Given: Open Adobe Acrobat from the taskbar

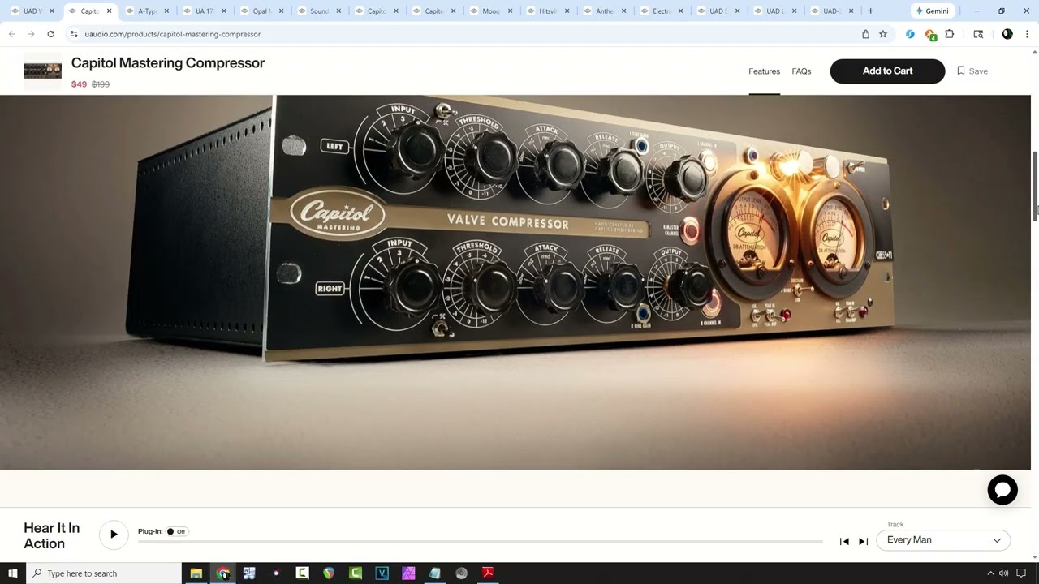Looking at the screenshot, I should point(488,573).
